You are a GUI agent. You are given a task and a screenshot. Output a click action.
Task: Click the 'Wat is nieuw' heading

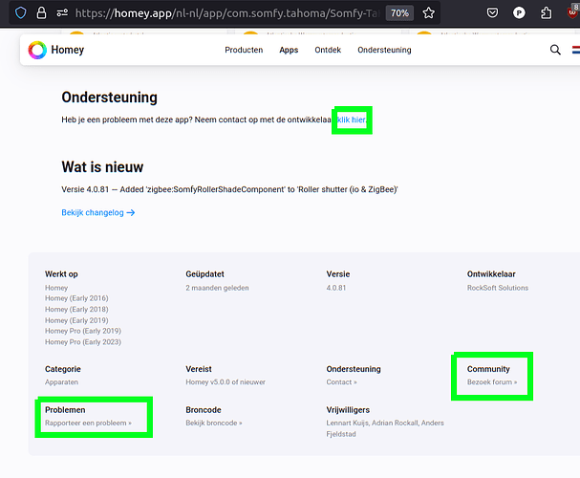tap(102, 167)
